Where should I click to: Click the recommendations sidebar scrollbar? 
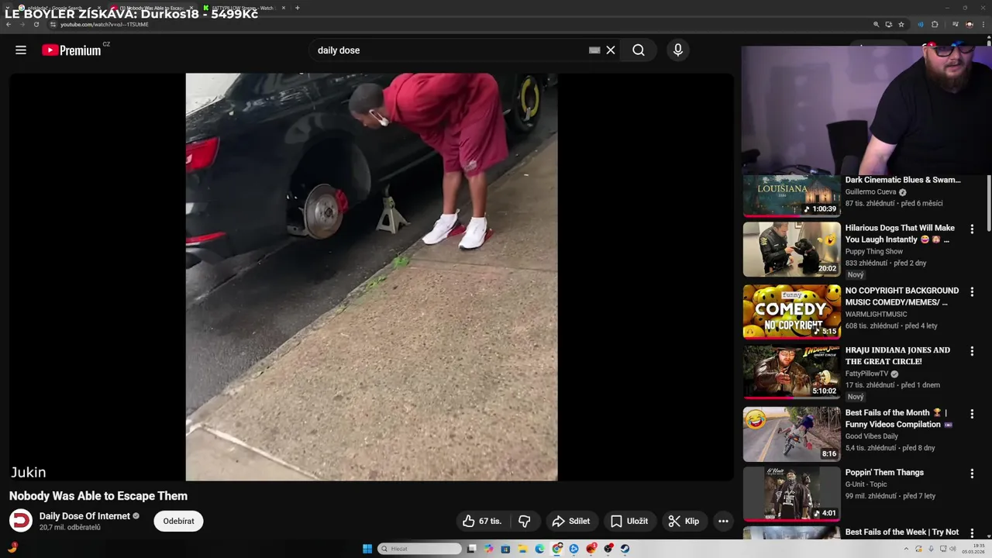(989, 204)
